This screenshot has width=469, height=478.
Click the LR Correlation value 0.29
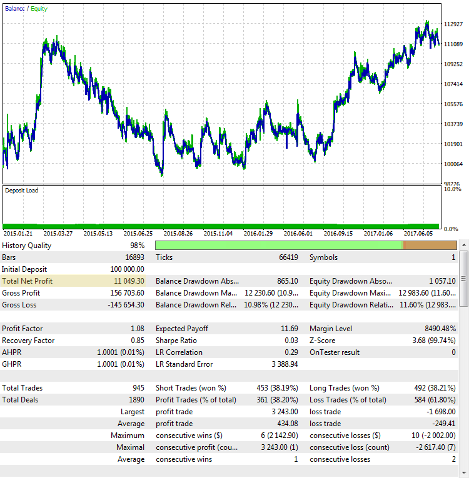[x=291, y=352]
